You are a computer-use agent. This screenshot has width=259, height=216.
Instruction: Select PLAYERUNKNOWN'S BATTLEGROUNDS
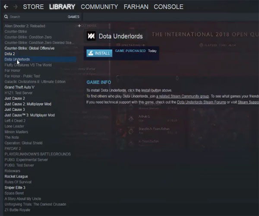(38, 154)
